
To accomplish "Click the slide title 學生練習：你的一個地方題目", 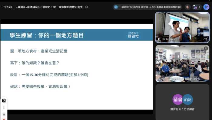I will coord(47,35).
